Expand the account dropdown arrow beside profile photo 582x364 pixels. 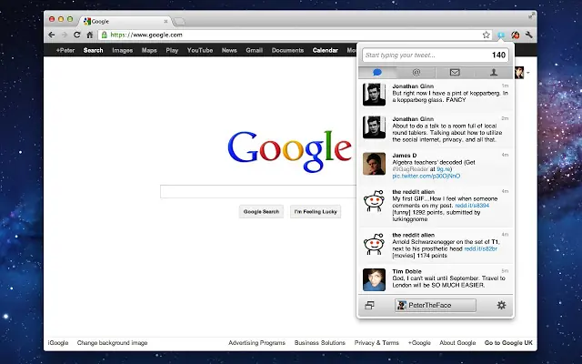coord(528,73)
